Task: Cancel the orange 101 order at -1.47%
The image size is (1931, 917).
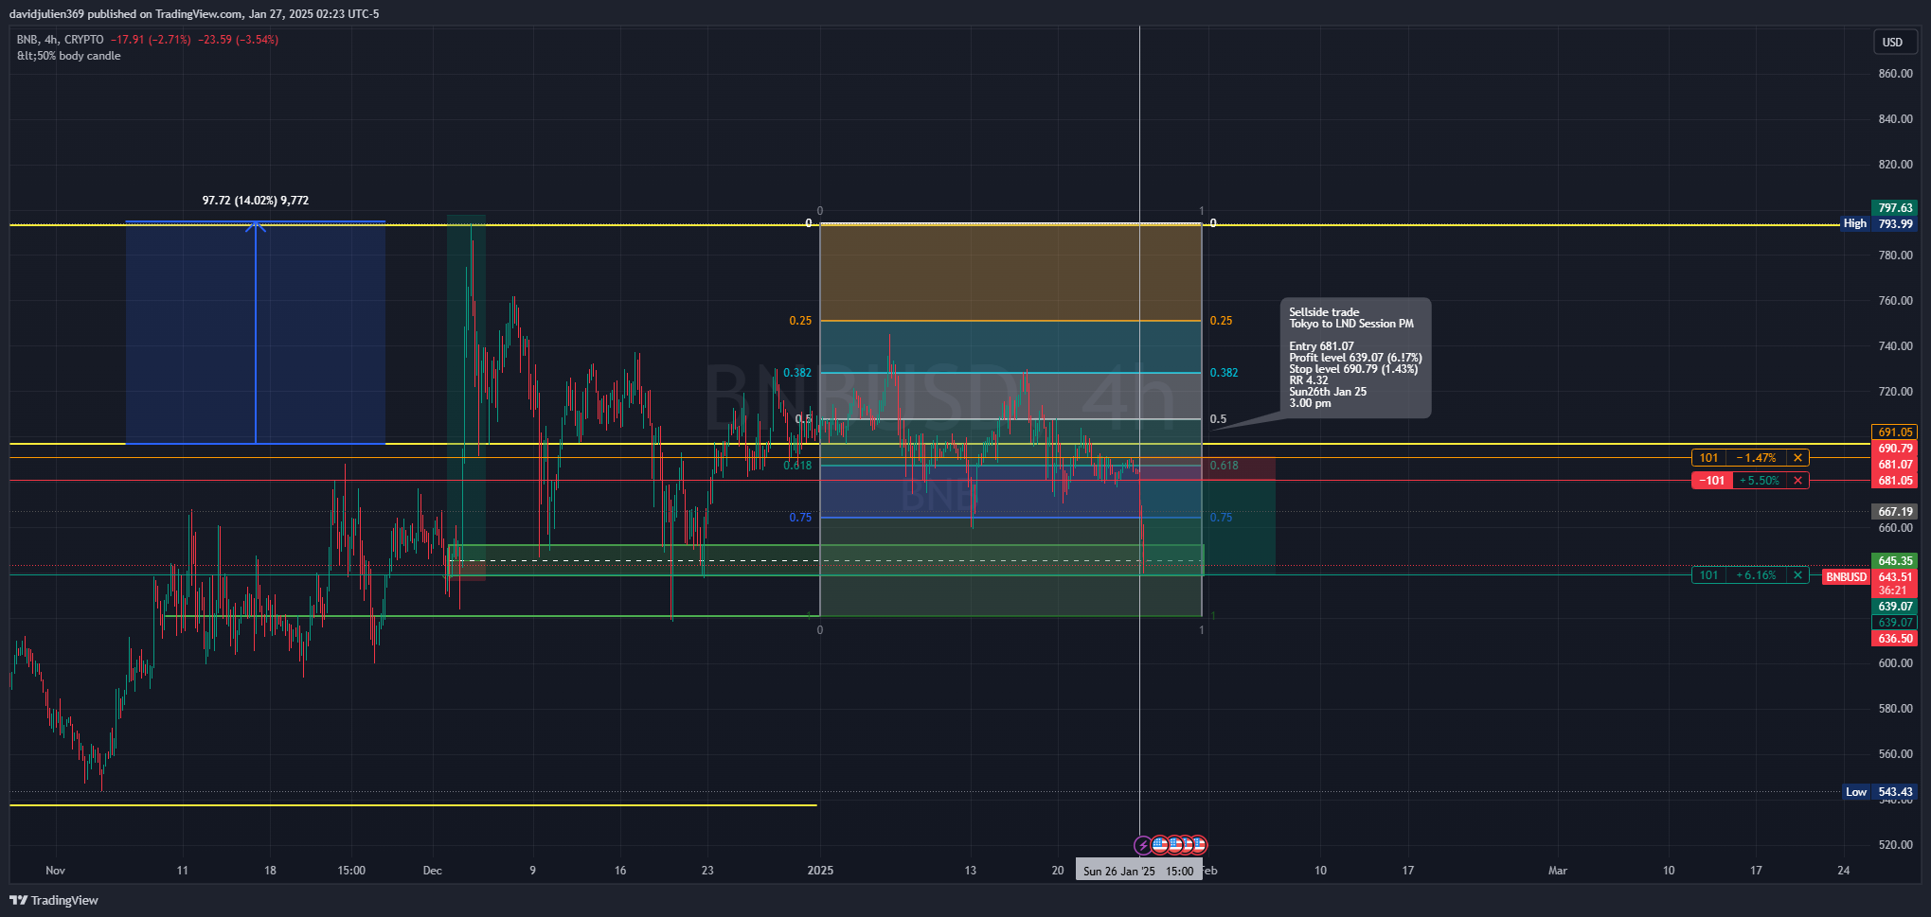Action: pos(1797,458)
